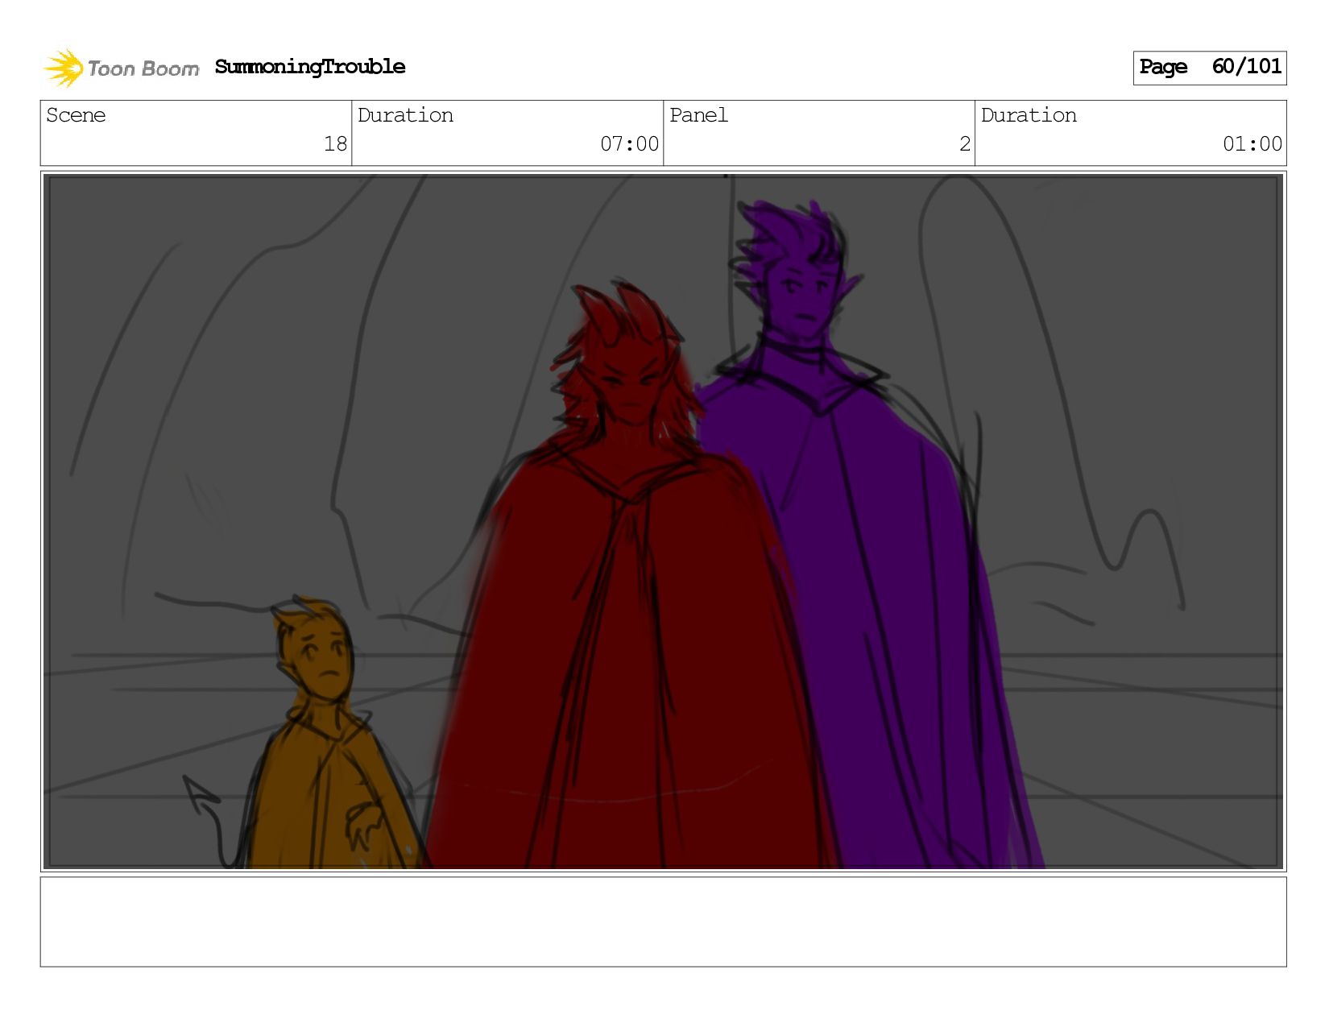Select the Panel number 2 cell

819,133
